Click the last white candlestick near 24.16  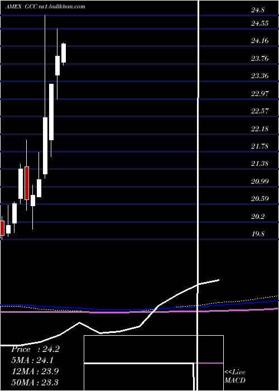pyautogui.click(x=64, y=53)
